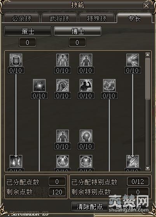
Task: Choose the flexing arm silhouette skill
Action: 86,85
